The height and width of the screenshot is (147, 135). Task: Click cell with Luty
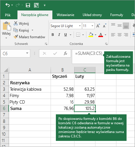[85, 76]
